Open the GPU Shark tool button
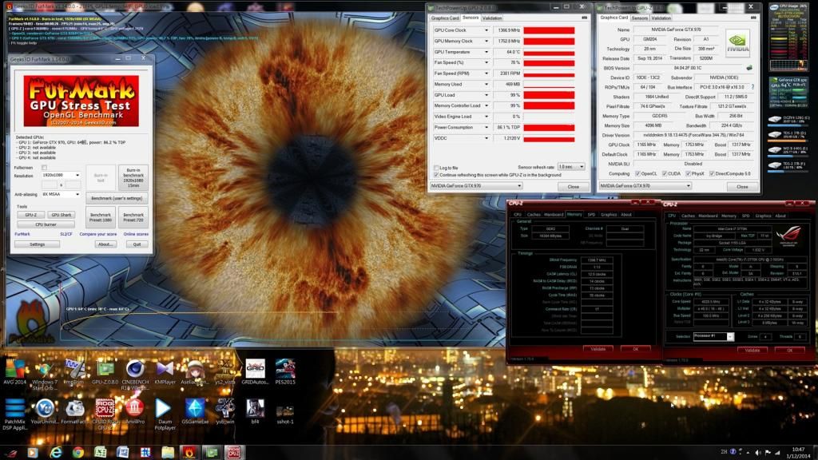Viewport: 818px width, 460px height. (x=61, y=215)
